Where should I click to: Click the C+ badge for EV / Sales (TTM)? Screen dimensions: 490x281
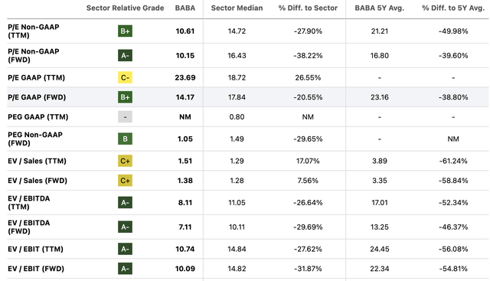(x=125, y=161)
